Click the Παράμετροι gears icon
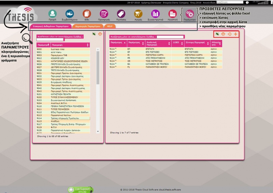Viewport: 273px width, 193px height. (x=189, y=14)
